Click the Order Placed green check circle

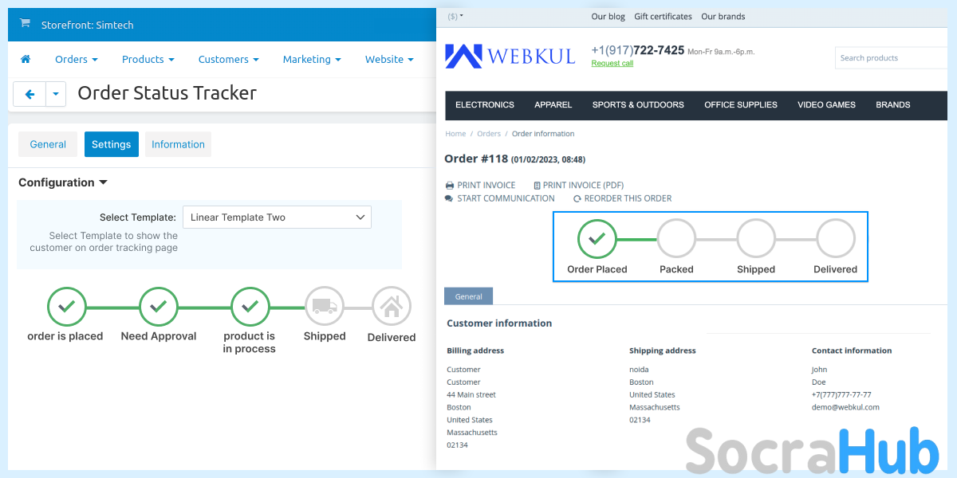(597, 238)
